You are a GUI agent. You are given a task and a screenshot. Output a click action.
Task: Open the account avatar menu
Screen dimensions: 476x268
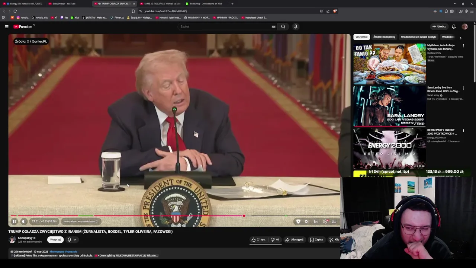464,26
